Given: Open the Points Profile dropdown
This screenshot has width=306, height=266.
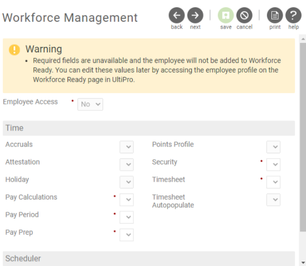Looking at the screenshot, I should pyautogui.click(x=274, y=147).
